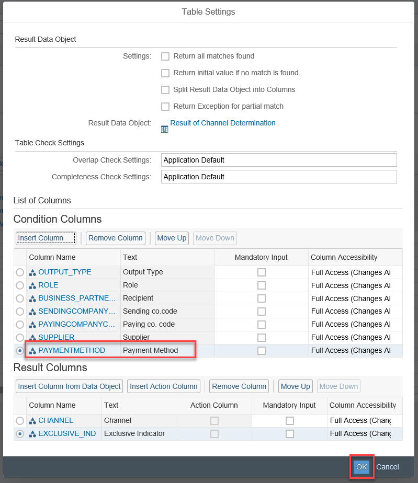Open the PAYMENTMETHOD column link
Viewport: 418px width, 483px height.
tap(72, 350)
